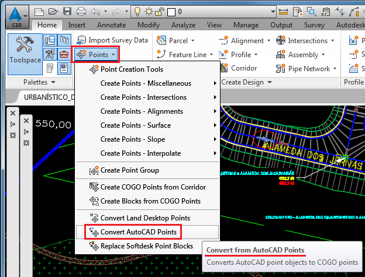Select Create COGO Points from Corridor
Image resolution: width=365 pixels, height=277 pixels.
tap(147, 187)
